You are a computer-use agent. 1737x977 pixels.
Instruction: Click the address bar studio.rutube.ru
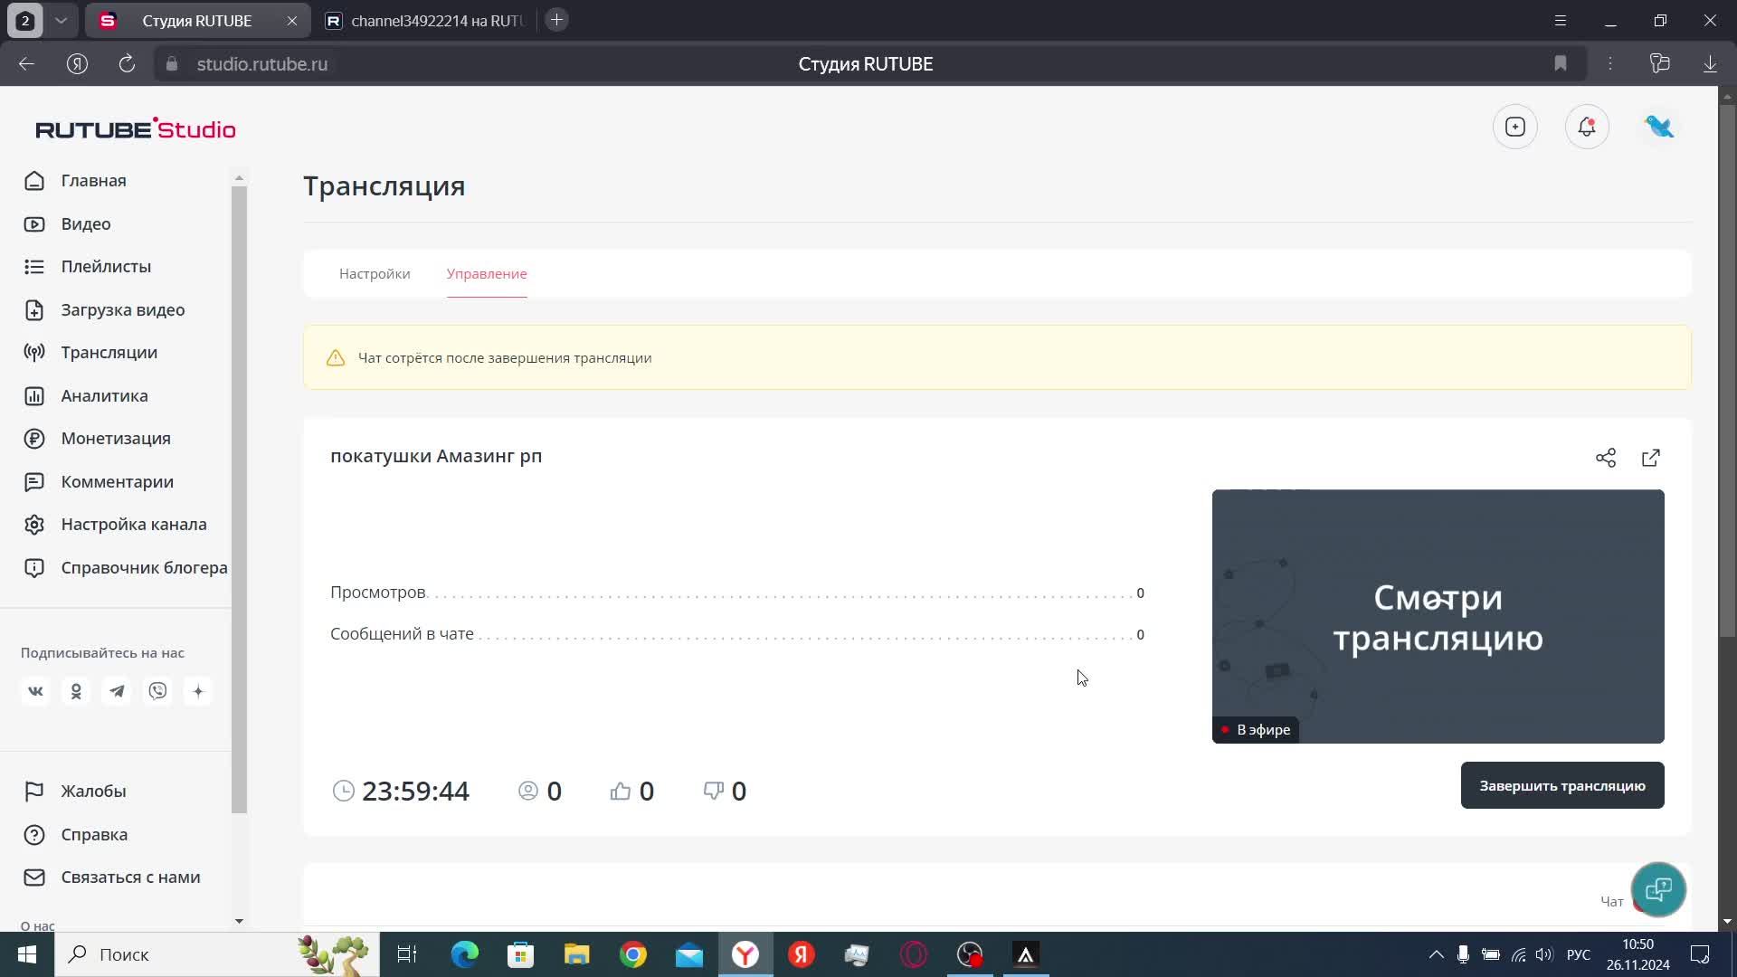click(x=262, y=64)
